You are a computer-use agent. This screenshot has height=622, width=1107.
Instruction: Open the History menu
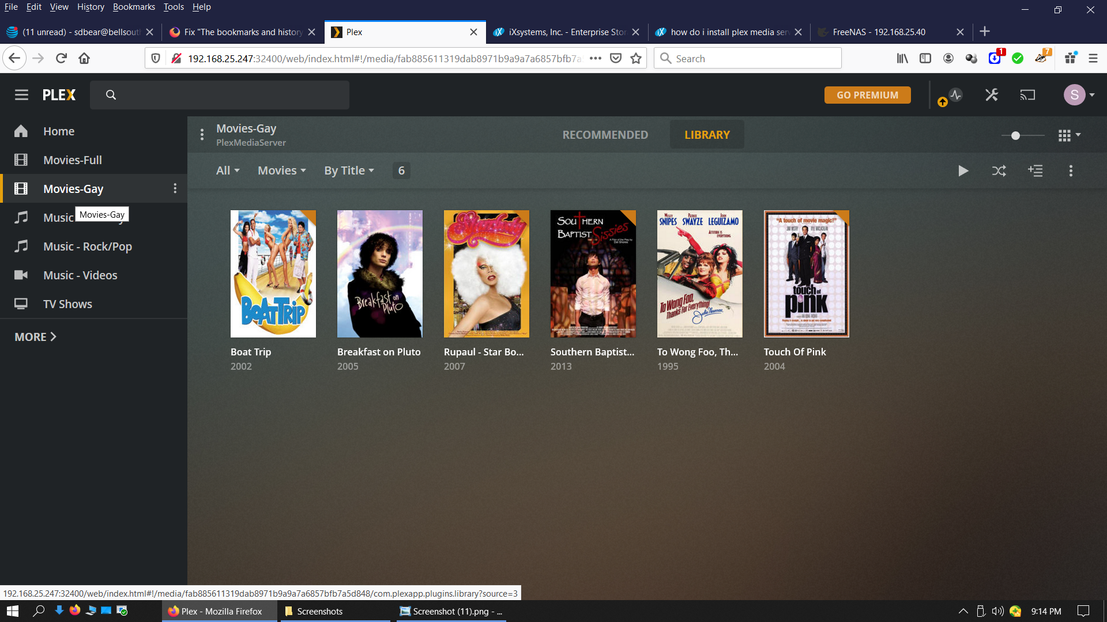(91, 7)
